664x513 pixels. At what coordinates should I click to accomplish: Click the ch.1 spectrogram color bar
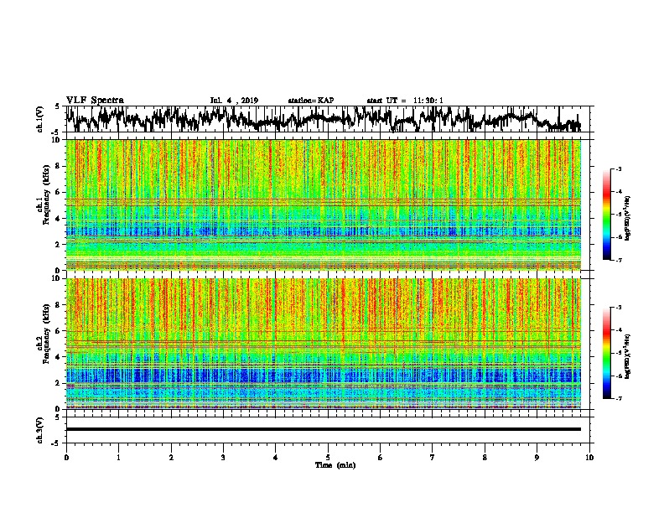[x=606, y=215]
